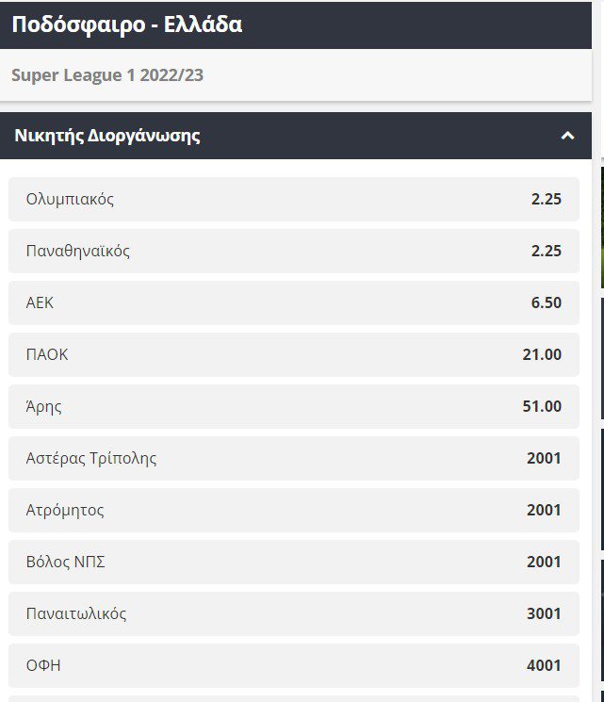Screen dimensions: 604x702
Task: Open the Super League 1 2022/23 heading
Action: 107,74
